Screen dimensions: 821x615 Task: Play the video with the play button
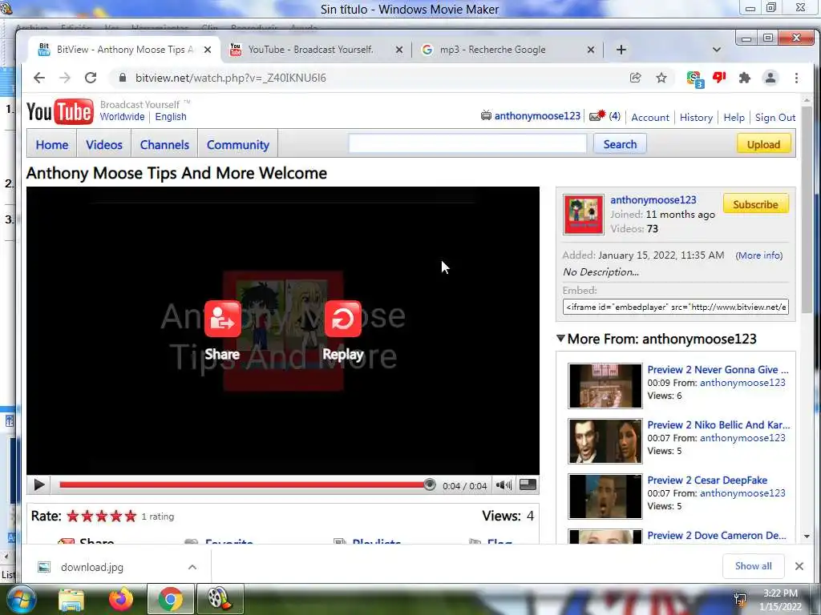(x=39, y=484)
